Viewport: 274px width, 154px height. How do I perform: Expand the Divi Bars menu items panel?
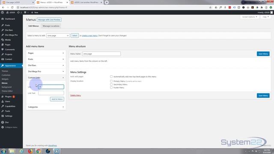(46, 65)
